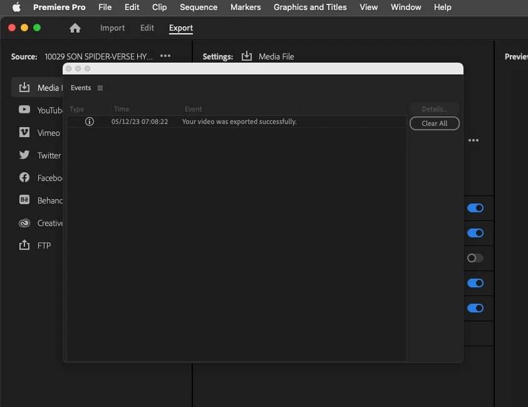Switch to the Import tab
Image resolution: width=528 pixels, height=407 pixels.
[112, 28]
